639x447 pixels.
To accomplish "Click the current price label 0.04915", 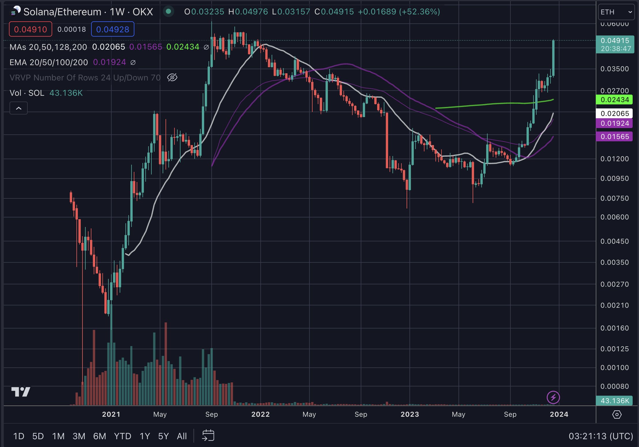I will 615,44.
